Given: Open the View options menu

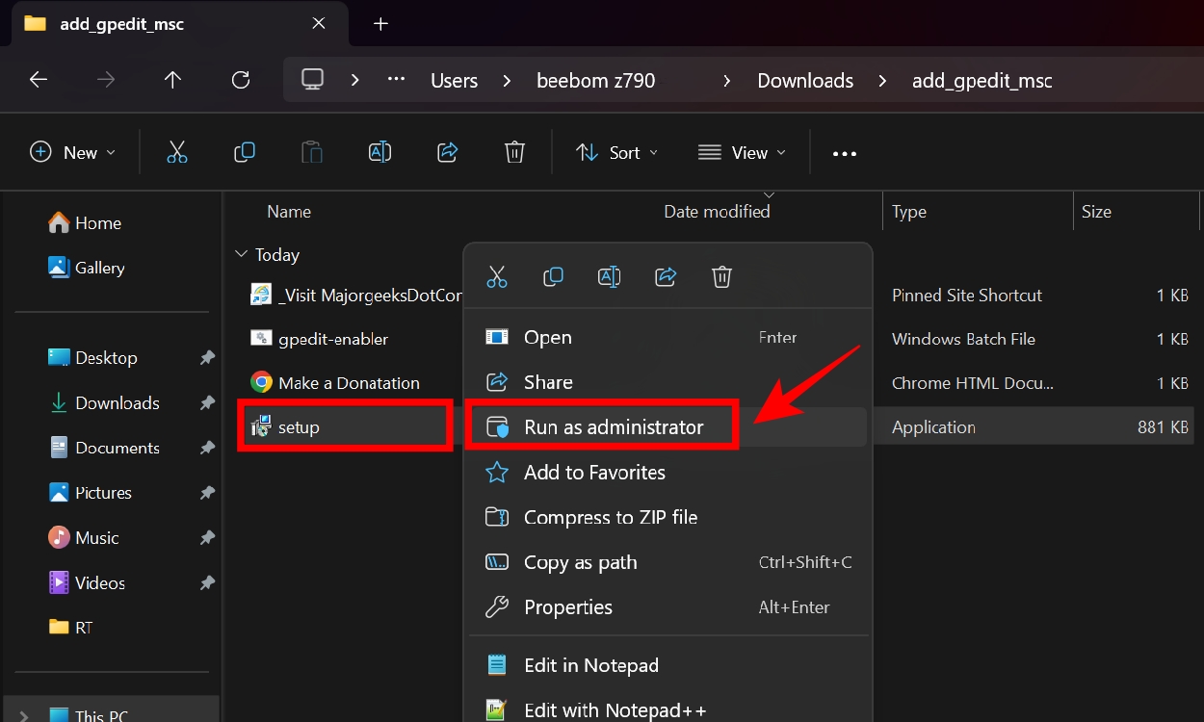Looking at the screenshot, I should [742, 152].
